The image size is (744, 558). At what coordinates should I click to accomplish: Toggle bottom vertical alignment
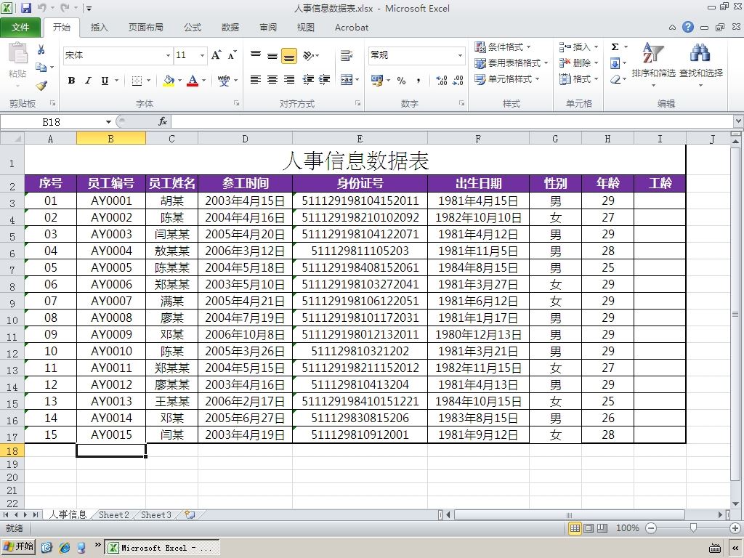click(x=289, y=55)
